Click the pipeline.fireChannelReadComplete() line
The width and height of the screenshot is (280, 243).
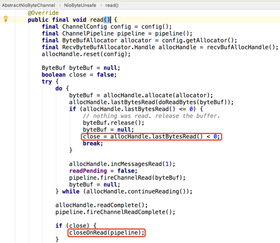(x=115, y=212)
